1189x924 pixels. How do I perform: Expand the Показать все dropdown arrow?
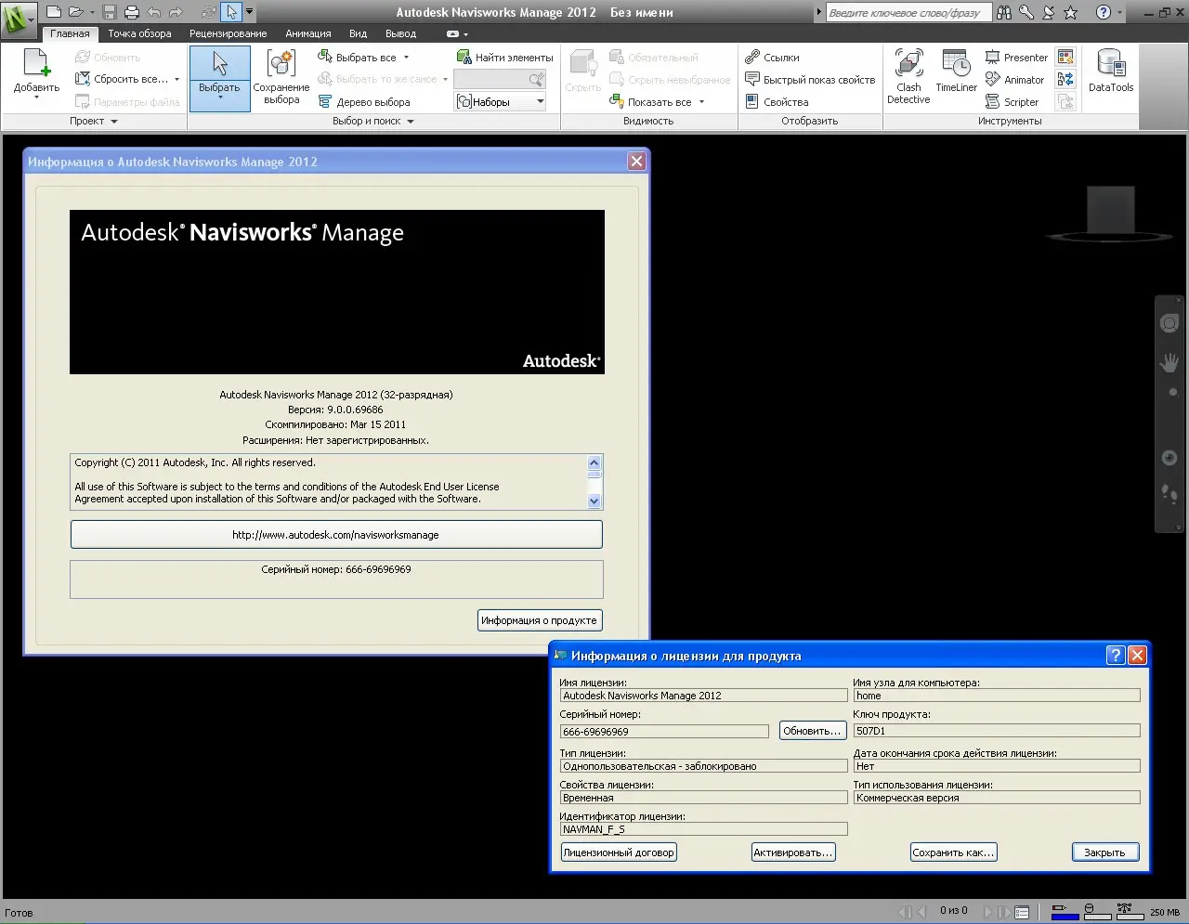(x=701, y=102)
